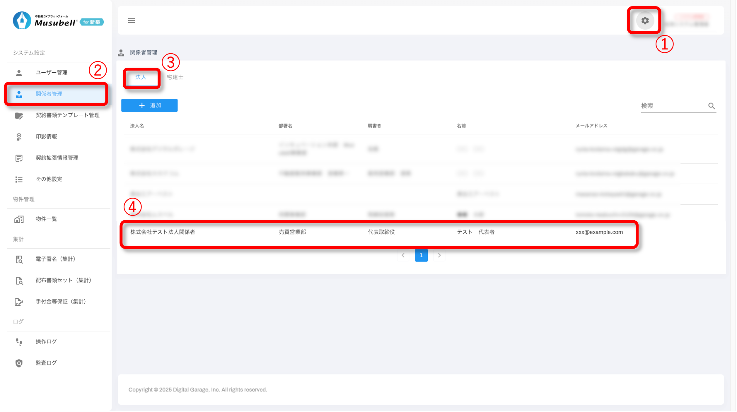Toggle the hamburger menu sidebar
Image resolution: width=737 pixels, height=412 pixels.
tap(132, 20)
